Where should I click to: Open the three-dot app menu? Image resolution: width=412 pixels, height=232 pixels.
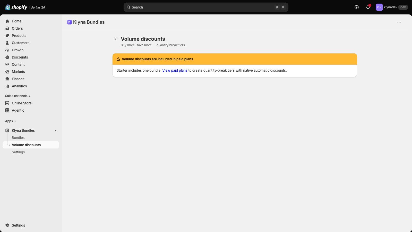[399, 22]
